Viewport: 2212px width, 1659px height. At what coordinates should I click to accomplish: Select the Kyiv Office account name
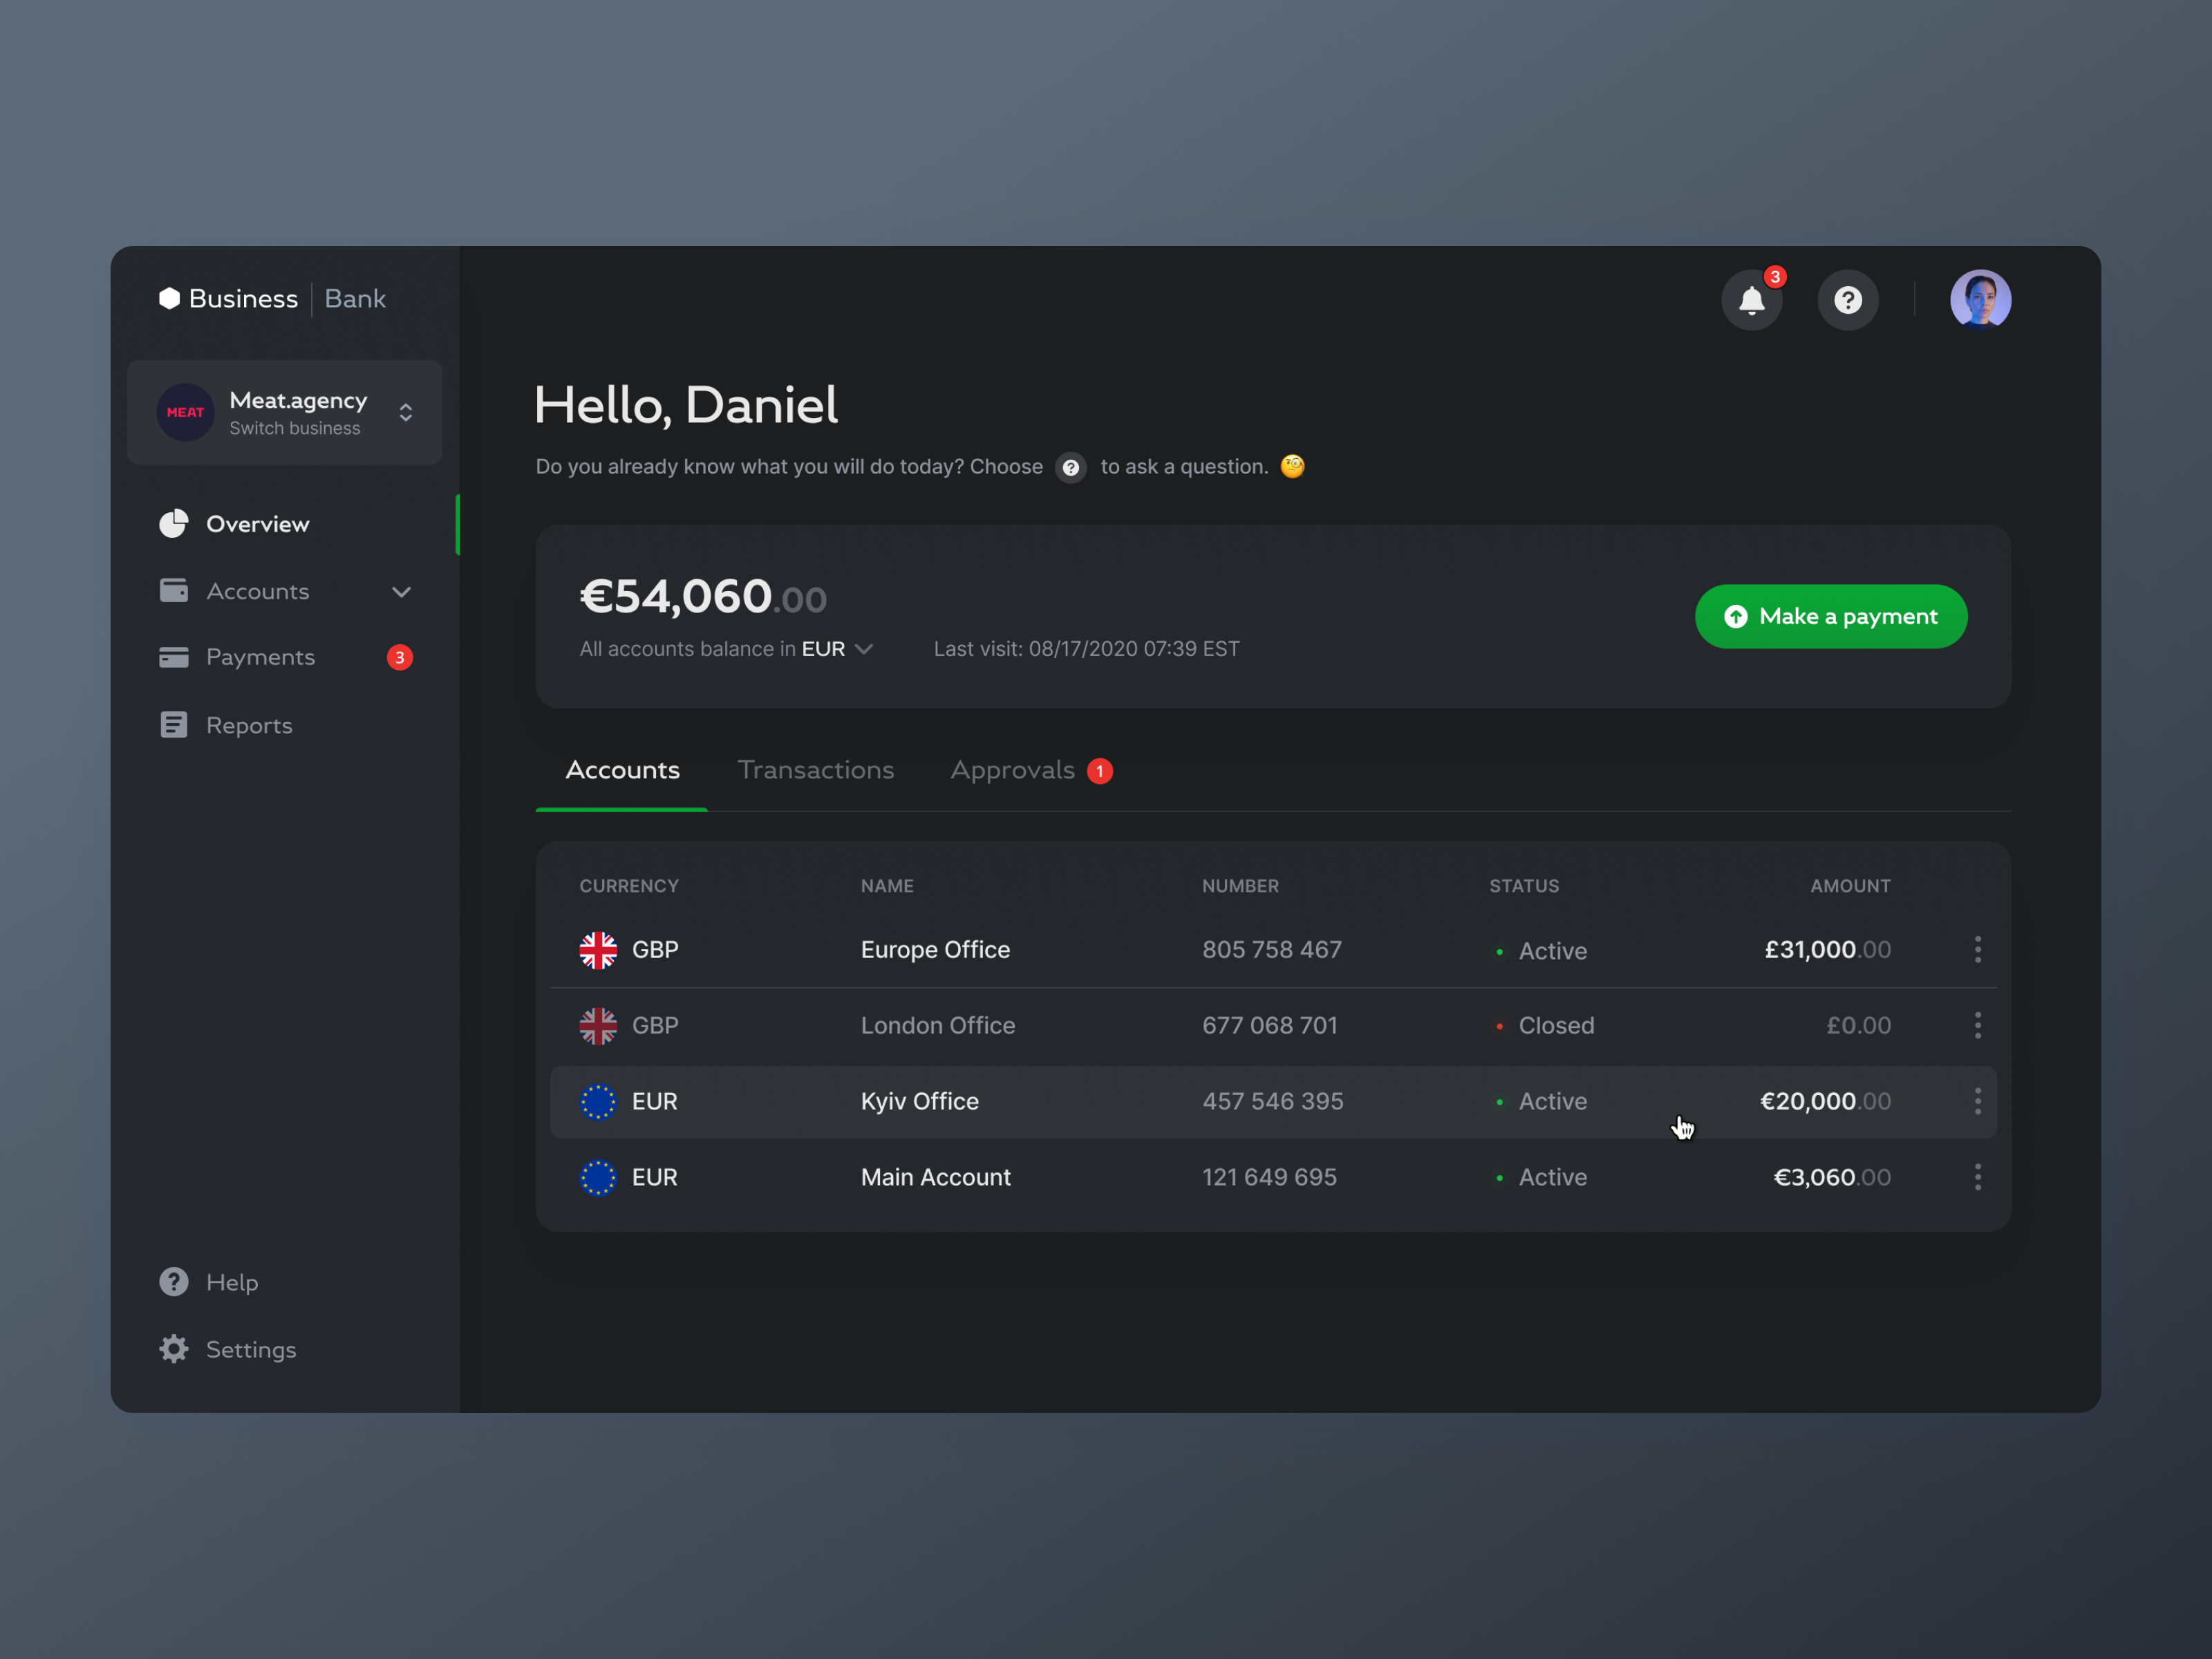coord(920,1102)
